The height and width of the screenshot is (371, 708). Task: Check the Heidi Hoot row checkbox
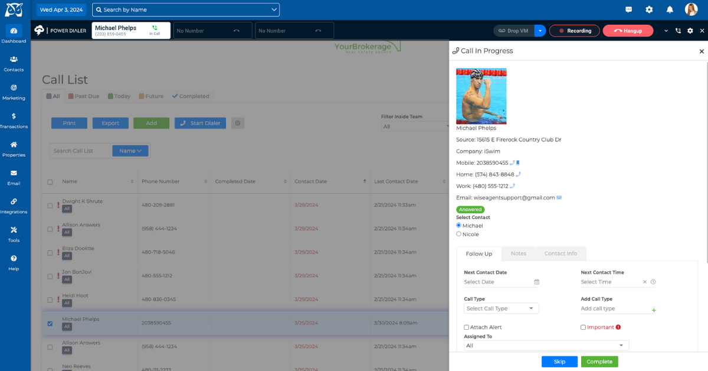click(x=50, y=300)
